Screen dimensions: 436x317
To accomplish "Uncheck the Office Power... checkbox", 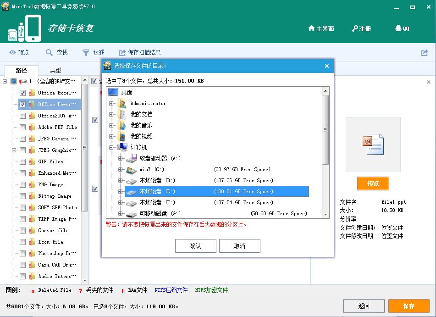I will (x=22, y=104).
